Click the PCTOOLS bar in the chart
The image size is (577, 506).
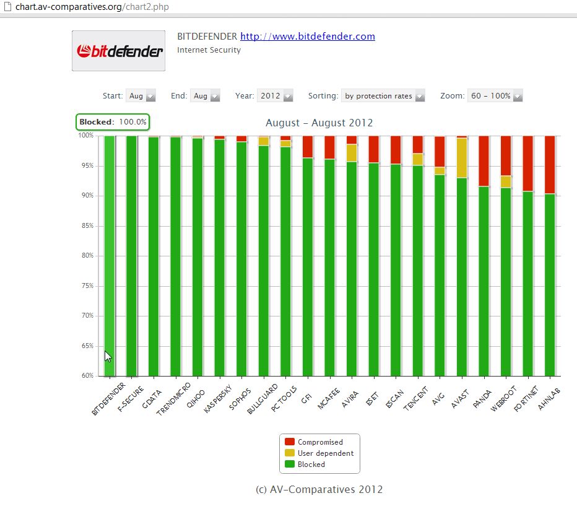pyautogui.click(x=285, y=256)
